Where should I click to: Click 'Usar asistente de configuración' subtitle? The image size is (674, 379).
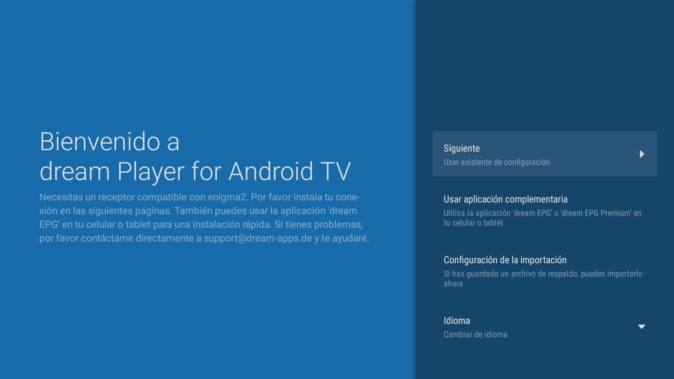(496, 162)
